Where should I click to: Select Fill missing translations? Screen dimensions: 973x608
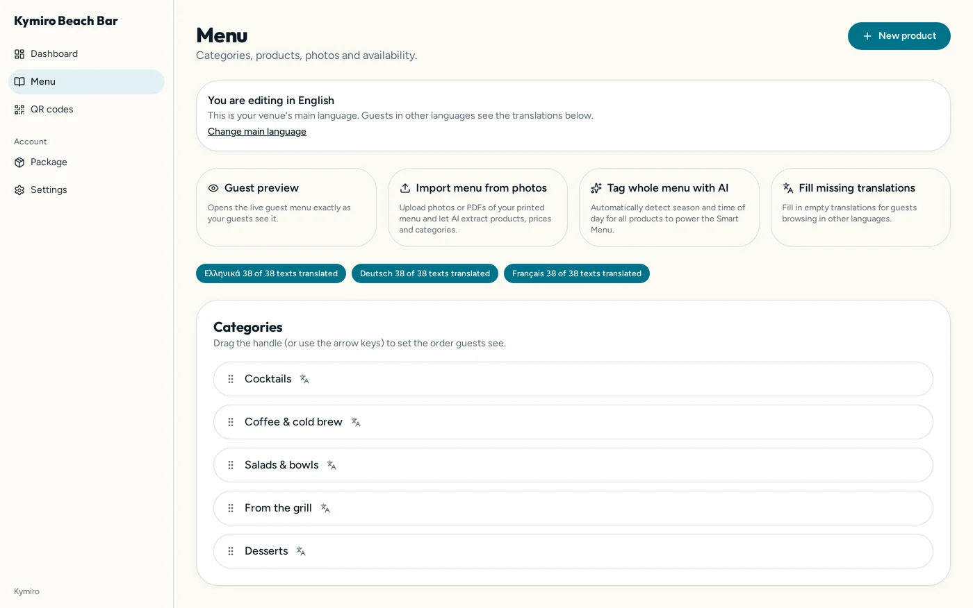tap(860, 208)
